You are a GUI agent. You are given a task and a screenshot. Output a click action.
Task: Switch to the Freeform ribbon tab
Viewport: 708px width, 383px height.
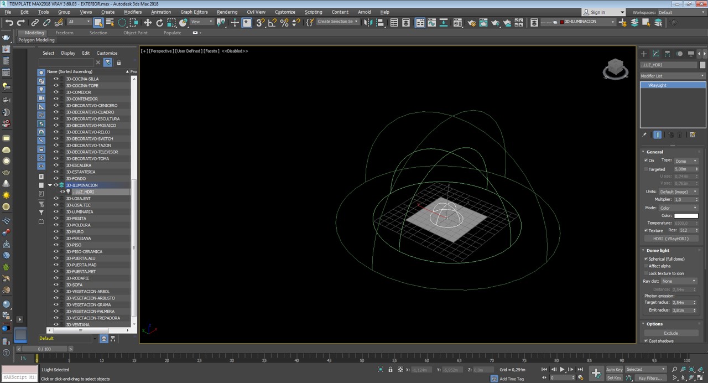coord(64,33)
